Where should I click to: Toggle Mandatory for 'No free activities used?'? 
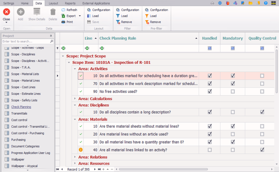coord(233,91)
